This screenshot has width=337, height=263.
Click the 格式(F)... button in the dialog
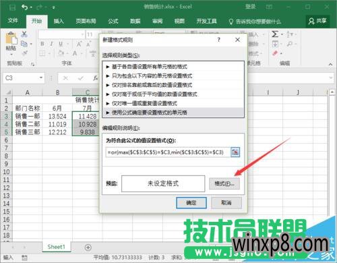click(x=224, y=184)
